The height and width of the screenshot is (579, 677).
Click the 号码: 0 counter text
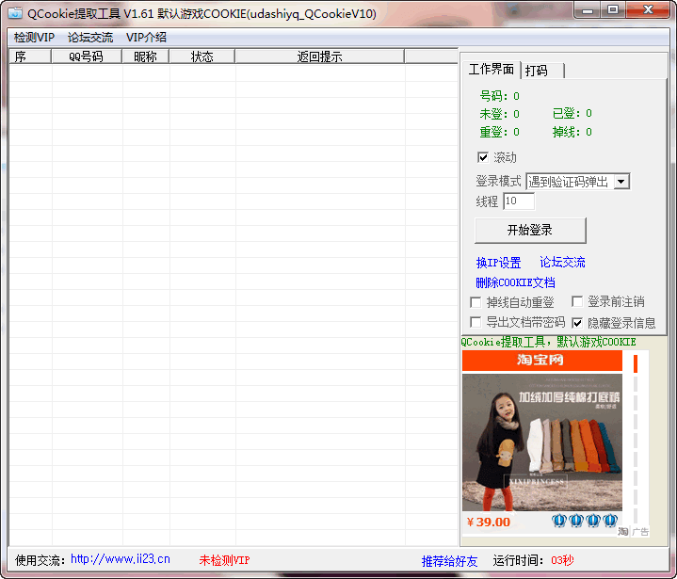500,96
